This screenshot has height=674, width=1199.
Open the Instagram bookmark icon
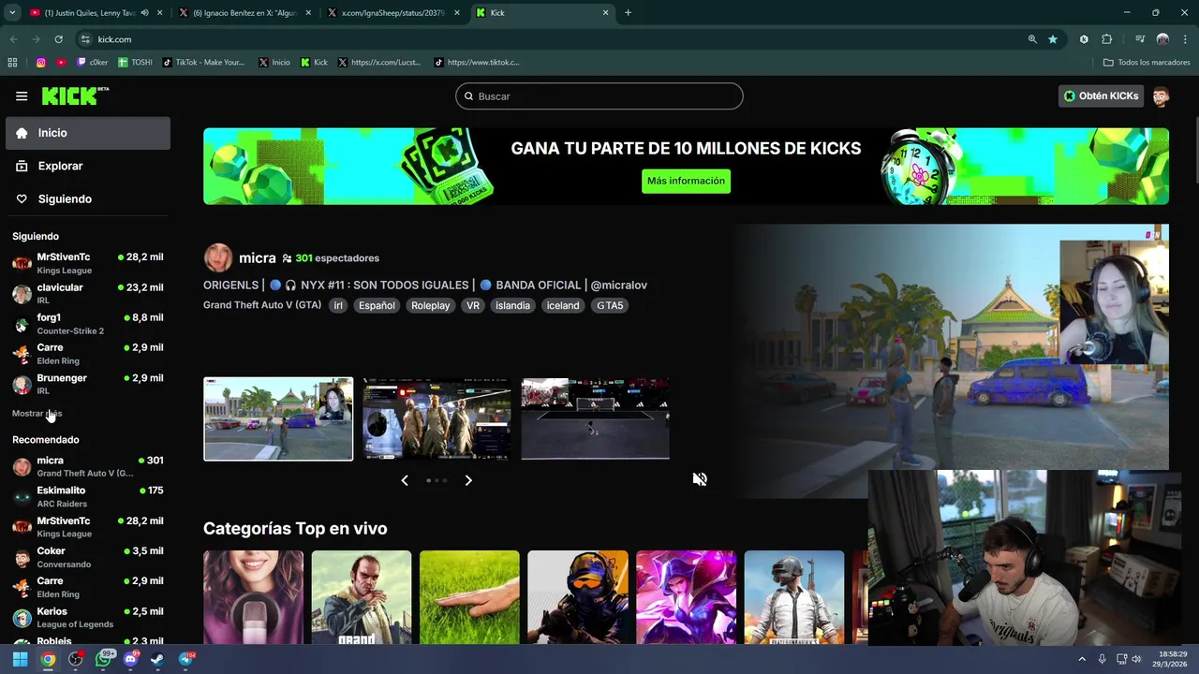click(40, 63)
